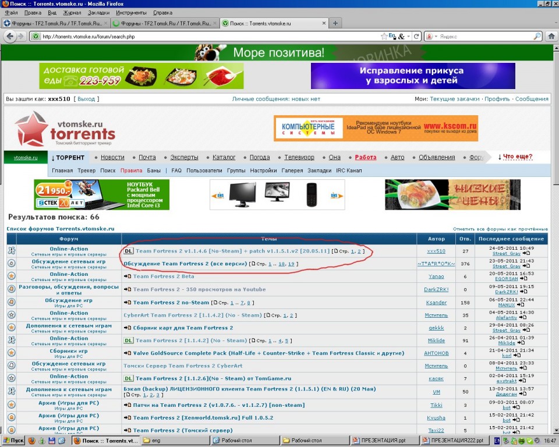Open a new tab with plus button
Image resolution: width=559 pixels, height=447 pixels.
(335, 23)
